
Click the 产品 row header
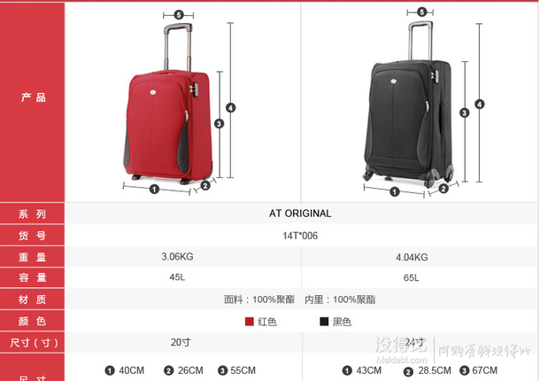tap(33, 97)
